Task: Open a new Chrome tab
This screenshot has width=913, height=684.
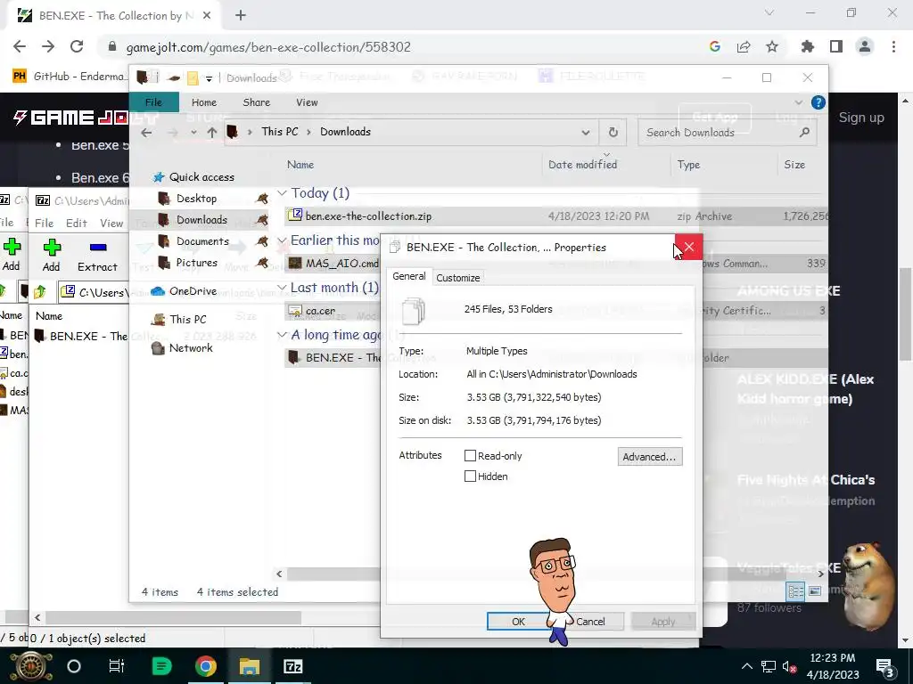Action: coord(241,16)
